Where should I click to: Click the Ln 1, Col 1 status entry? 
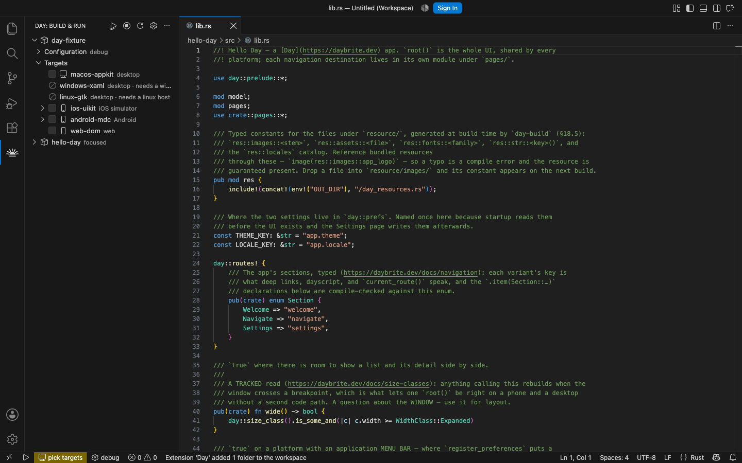(x=576, y=457)
